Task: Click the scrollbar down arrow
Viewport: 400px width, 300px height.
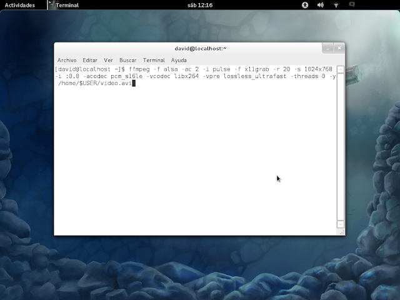Action: 341,224
